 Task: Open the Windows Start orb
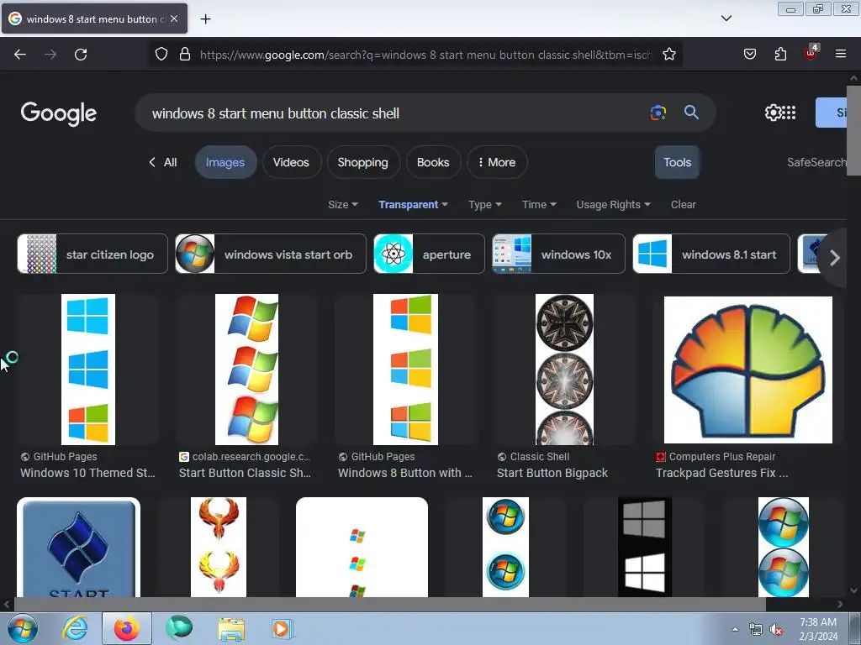[x=22, y=628]
